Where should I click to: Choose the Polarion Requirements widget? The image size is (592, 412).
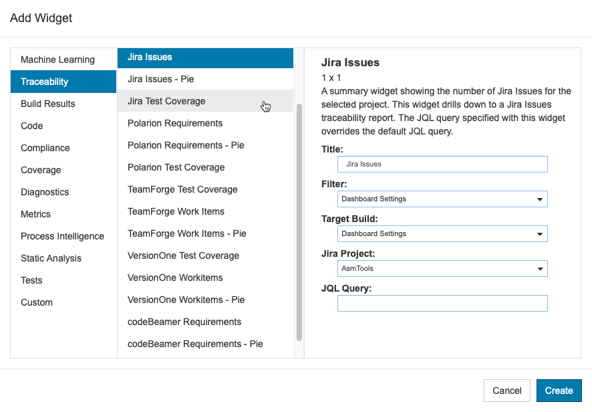point(205,123)
